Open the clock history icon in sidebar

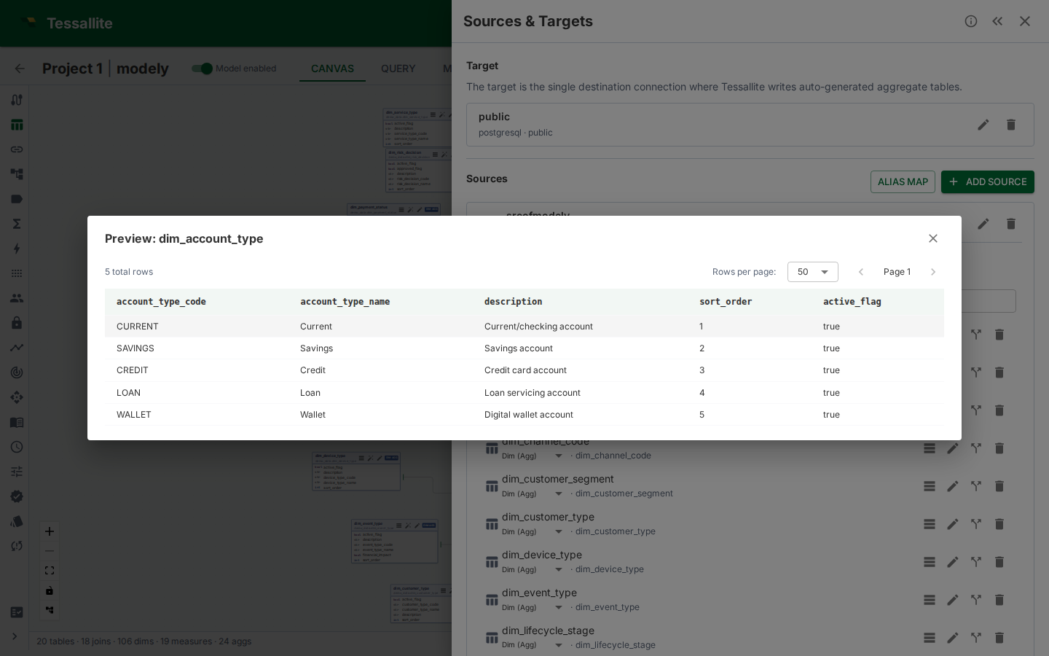coord(16,447)
